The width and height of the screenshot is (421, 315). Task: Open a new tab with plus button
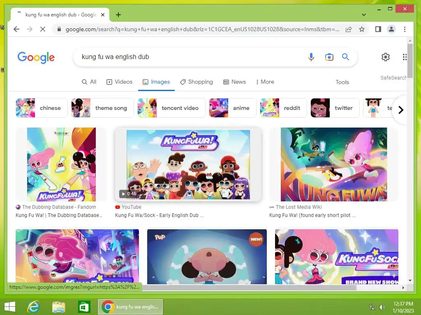tap(118, 15)
